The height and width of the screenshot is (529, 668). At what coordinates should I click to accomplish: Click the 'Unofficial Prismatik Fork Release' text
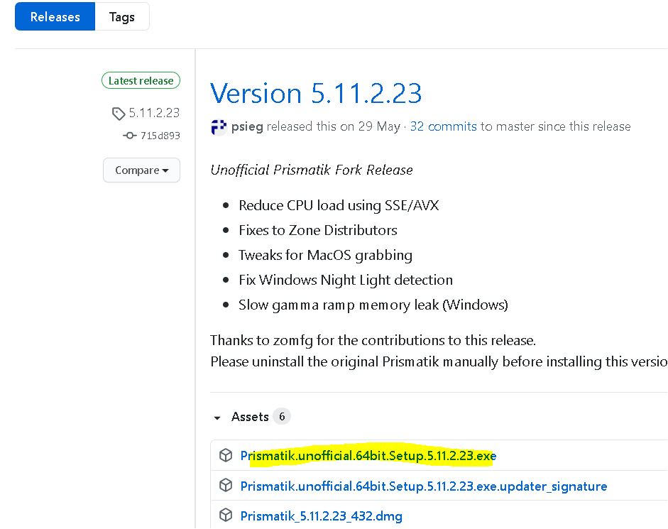[x=312, y=170]
